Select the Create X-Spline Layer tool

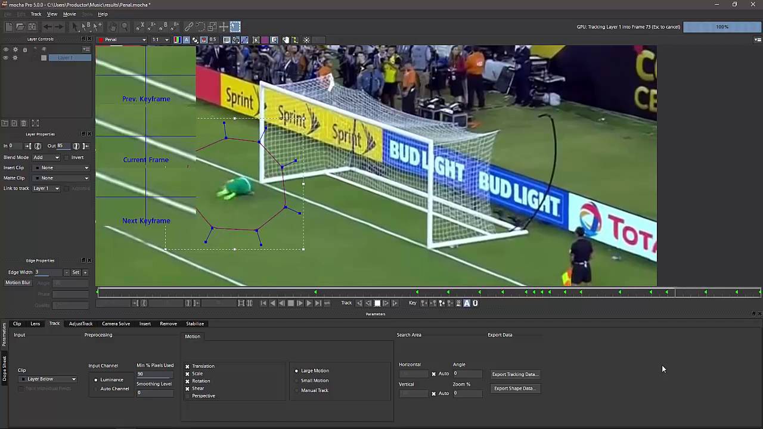click(x=139, y=27)
